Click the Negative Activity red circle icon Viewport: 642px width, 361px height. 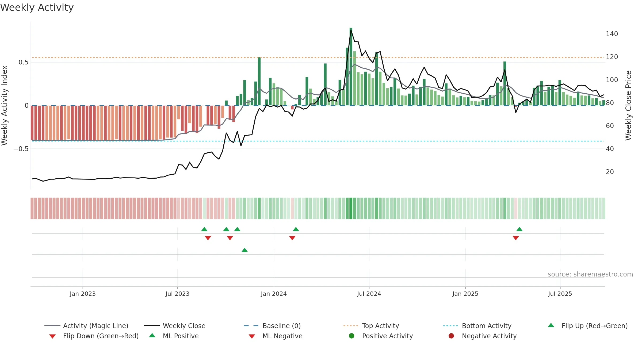click(451, 336)
